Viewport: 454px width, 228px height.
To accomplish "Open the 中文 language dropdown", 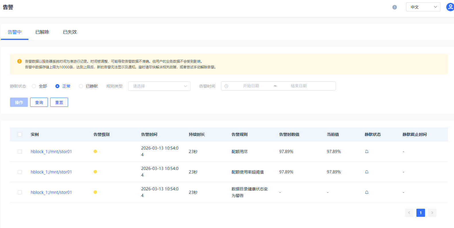I will pos(423,7).
